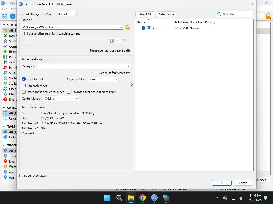Confirm dialog with OK button
The height and width of the screenshot is (204, 273).
pyautogui.click(x=222, y=183)
